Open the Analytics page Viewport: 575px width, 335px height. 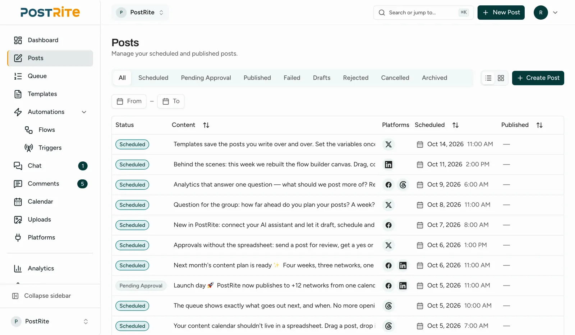tap(50, 268)
